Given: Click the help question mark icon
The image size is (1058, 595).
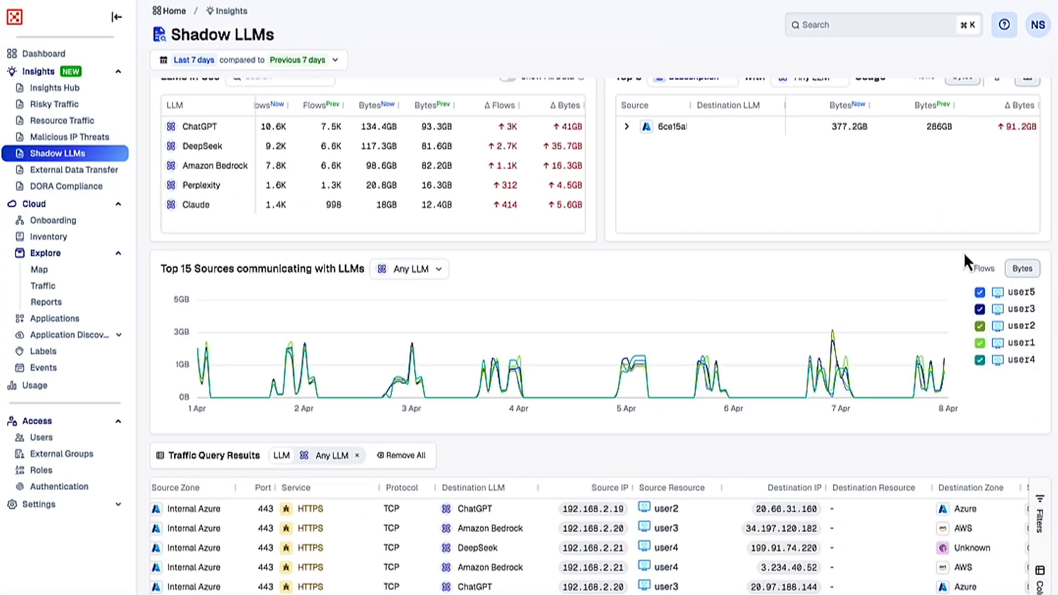Looking at the screenshot, I should click(1004, 25).
